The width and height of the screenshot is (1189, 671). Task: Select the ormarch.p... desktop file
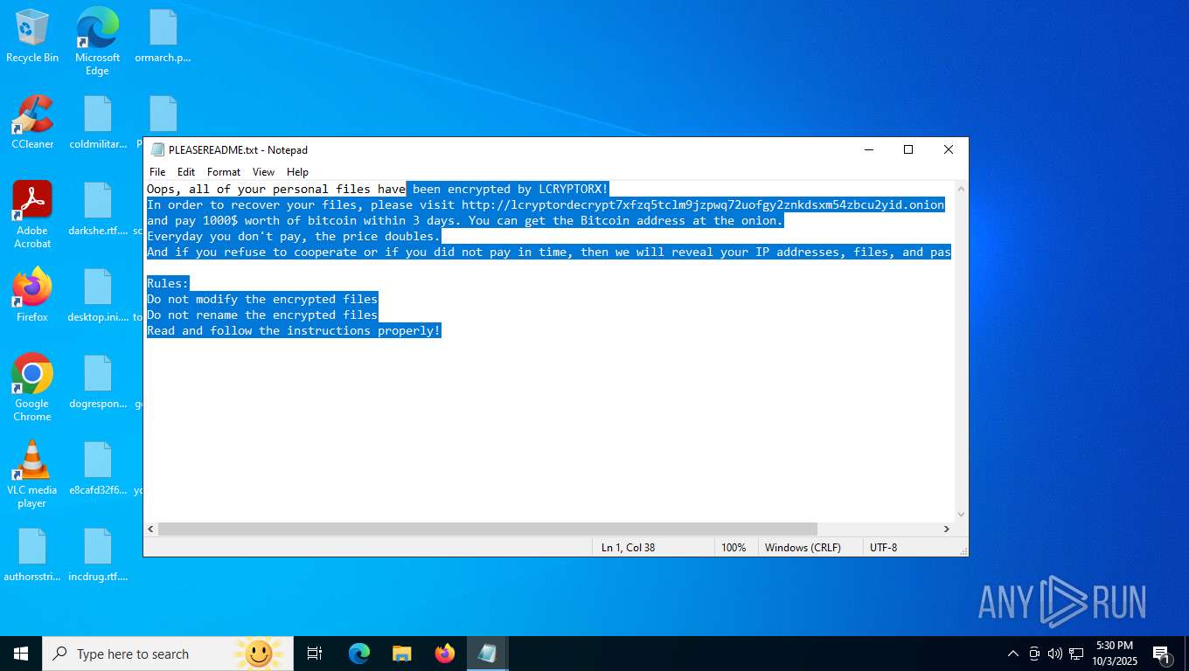pyautogui.click(x=163, y=37)
